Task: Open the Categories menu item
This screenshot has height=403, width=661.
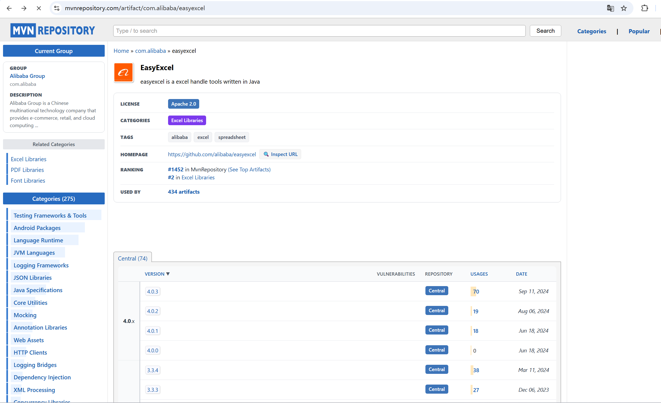Action: pyautogui.click(x=591, y=31)
